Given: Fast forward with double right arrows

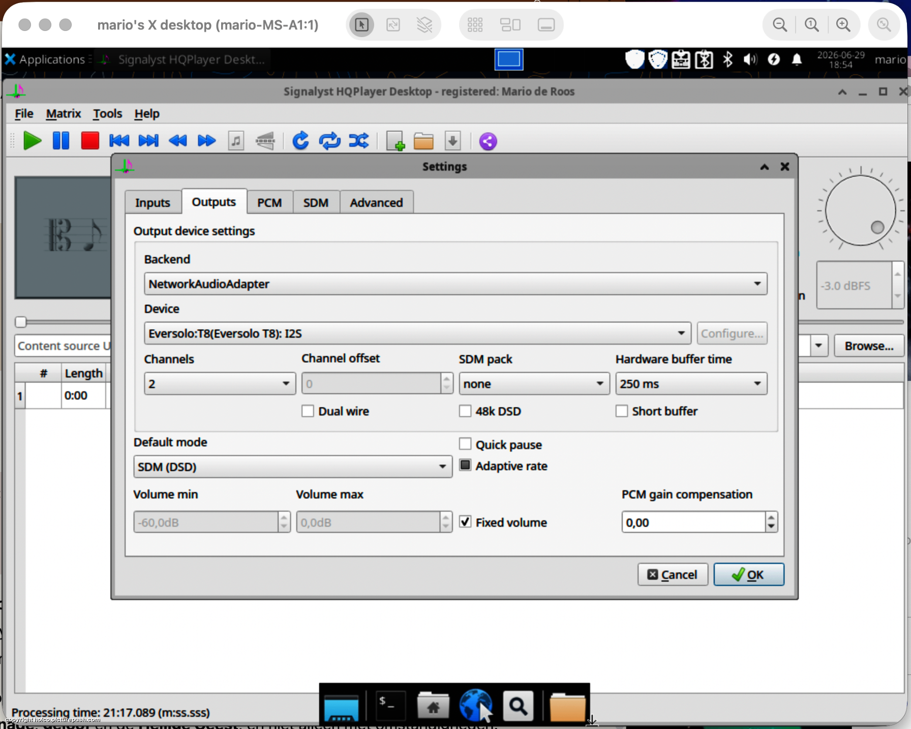Looking at the screenshot, I should tap(207, 141).
